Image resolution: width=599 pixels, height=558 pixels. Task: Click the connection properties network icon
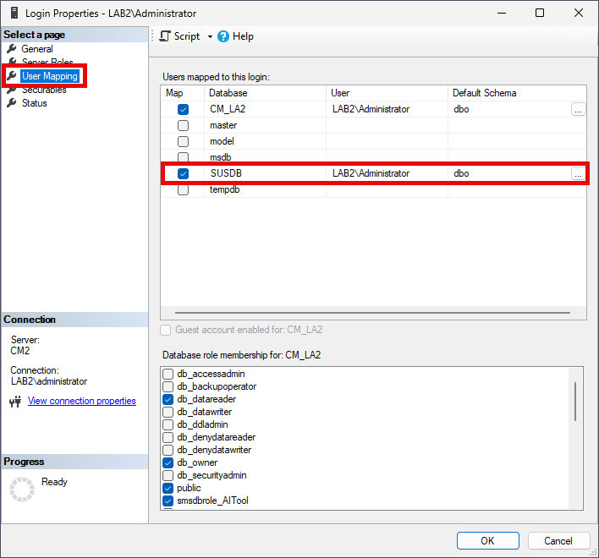pos(15,402)
